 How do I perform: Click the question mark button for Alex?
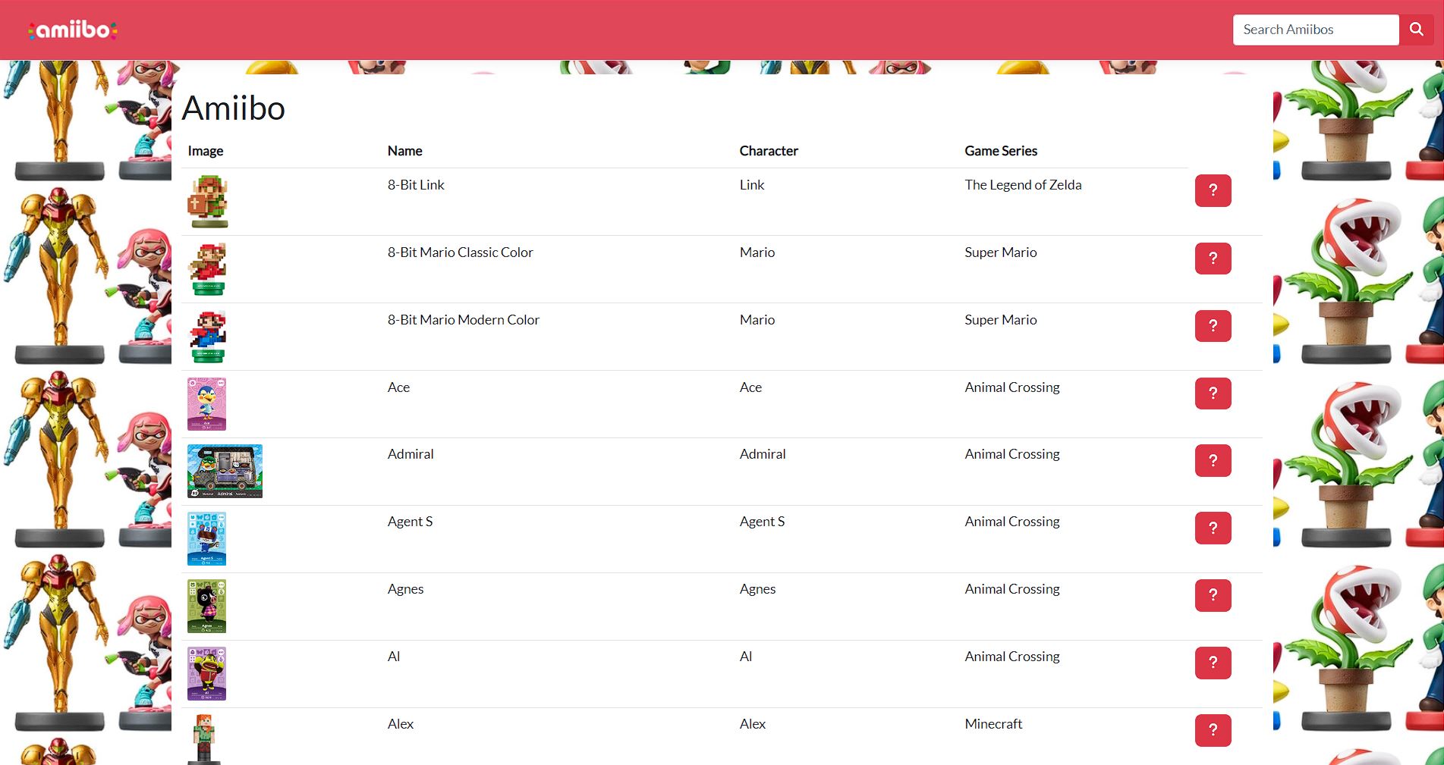coord(1213,730)
